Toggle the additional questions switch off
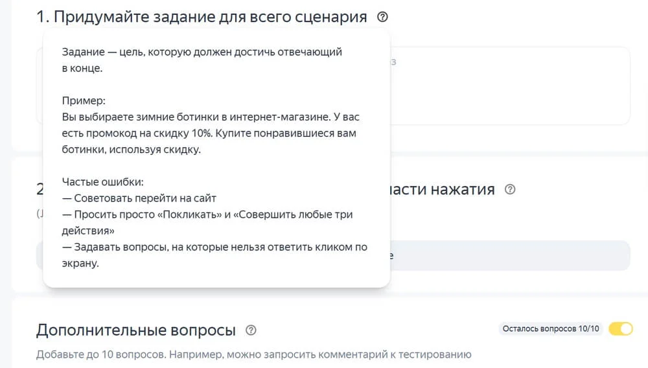This screenshot has height=368, width=648. point(621,328)
